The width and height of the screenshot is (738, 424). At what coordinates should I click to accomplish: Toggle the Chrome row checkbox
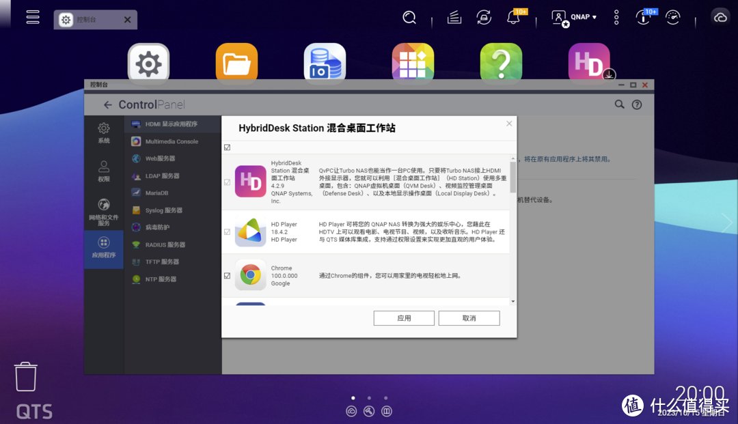tap(228, 275)
